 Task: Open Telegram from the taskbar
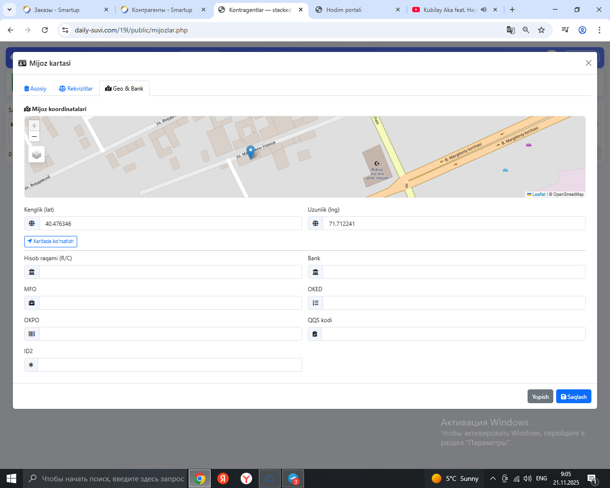pos(293,478)
